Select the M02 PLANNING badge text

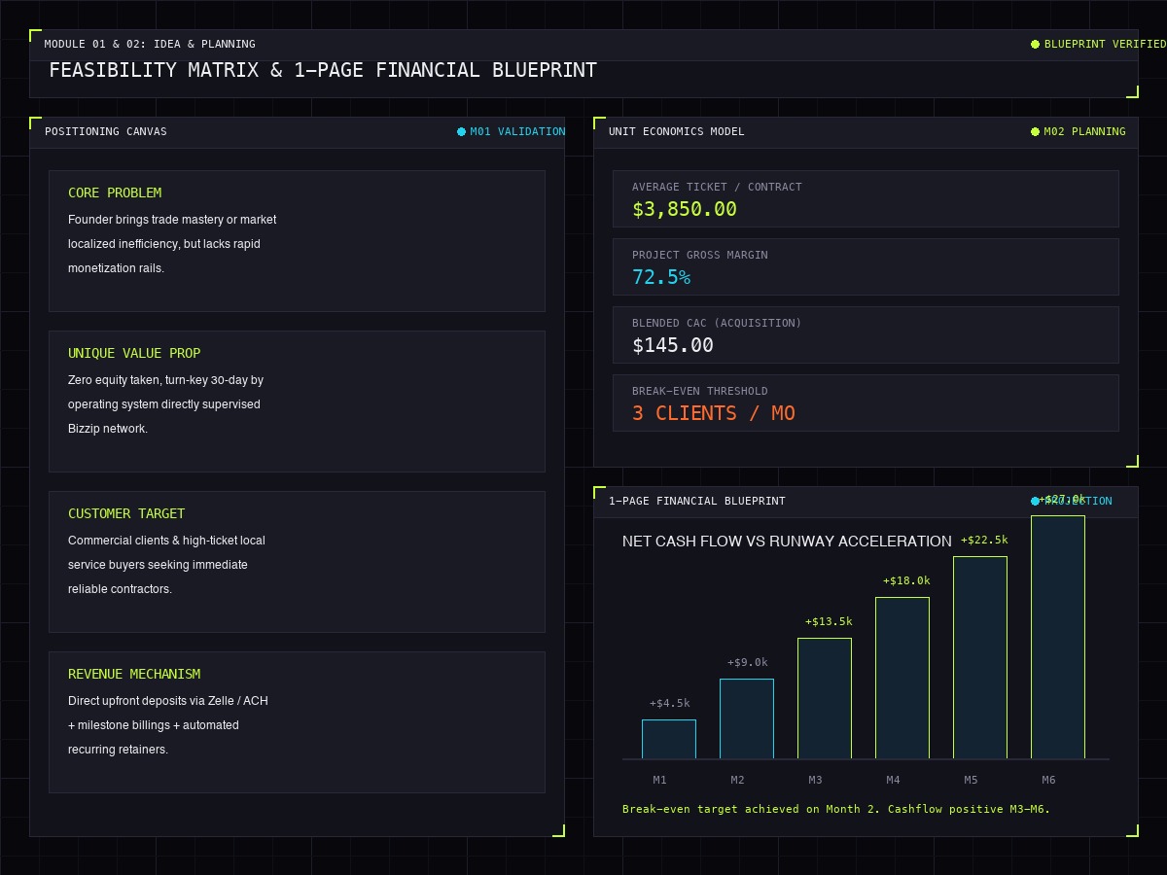click(1084, 131)
